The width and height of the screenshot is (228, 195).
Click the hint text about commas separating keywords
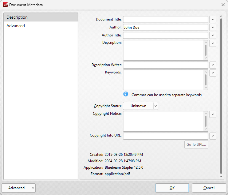click(x=167, y=95)
